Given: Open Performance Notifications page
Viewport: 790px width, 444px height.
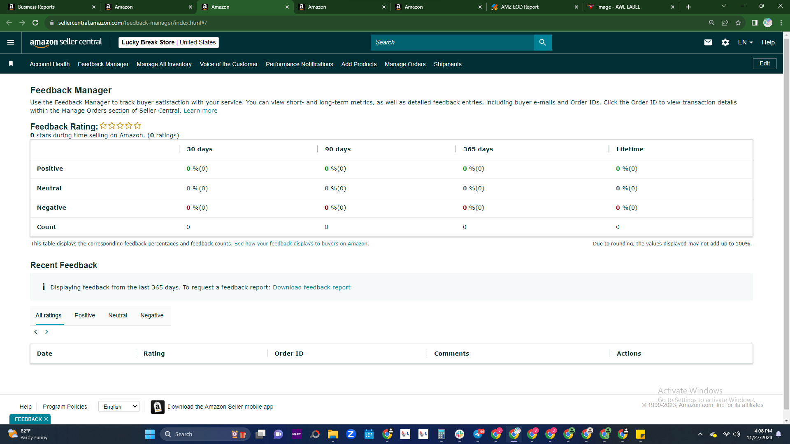Looking at the screenshot, I should pyautogui.click(x=300, y=64).
